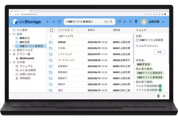The width and height of the screenshot is (178, 120).
Task: Toggle the select-all checkbox in header
Action: tap(51, 30)
